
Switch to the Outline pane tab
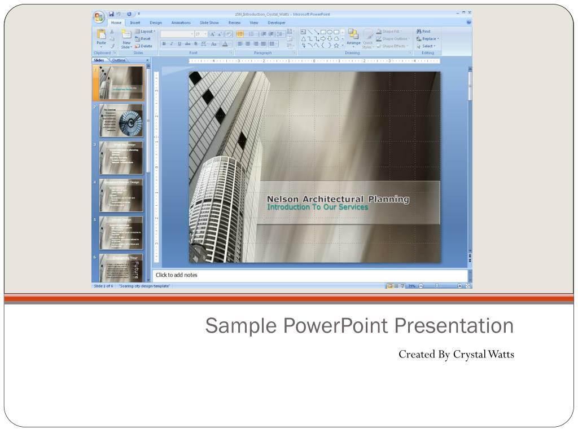point(119,60)
